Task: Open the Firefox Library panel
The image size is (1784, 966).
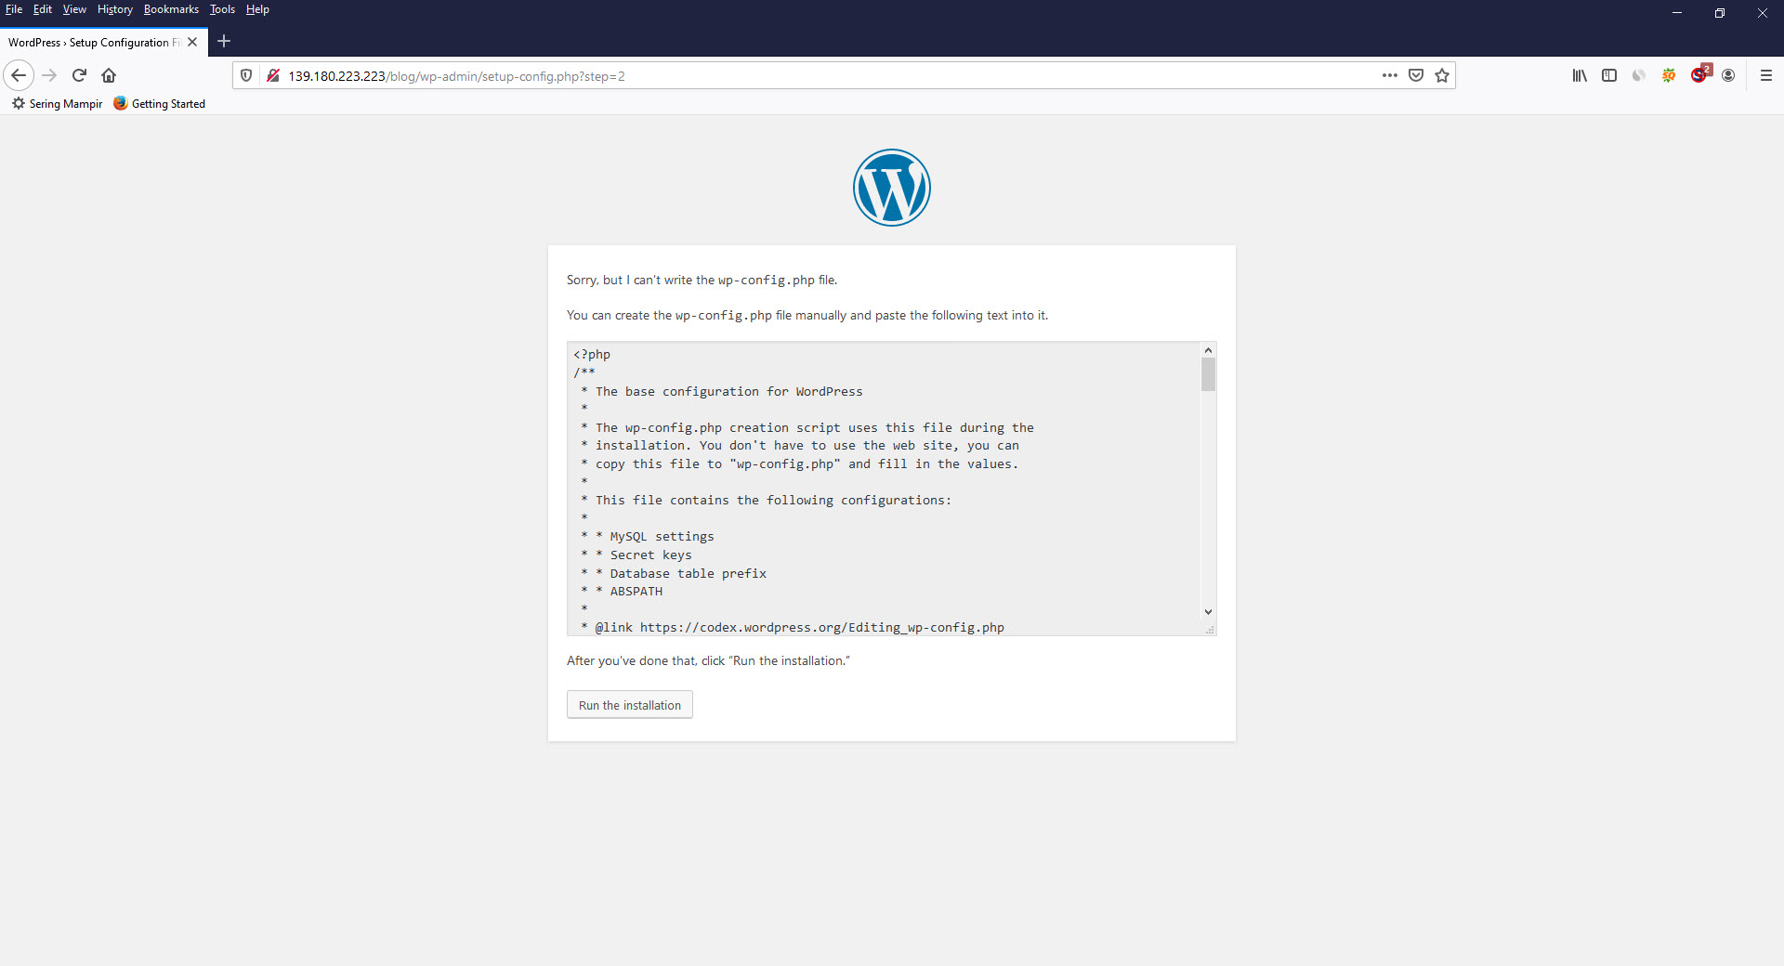Action: [1580, 75]
